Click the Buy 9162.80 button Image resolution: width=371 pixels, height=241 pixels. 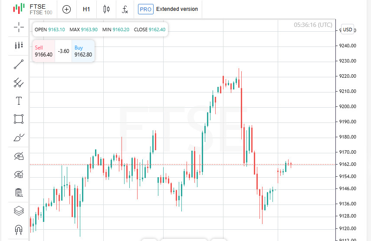83,51
